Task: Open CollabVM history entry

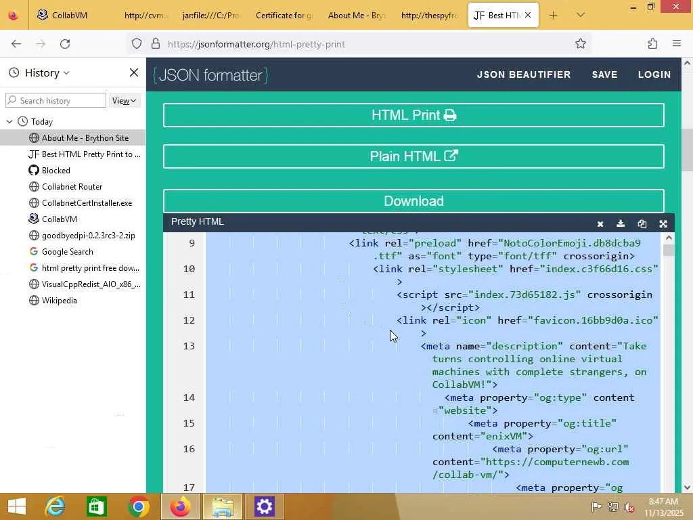Action: click(72, 219)
